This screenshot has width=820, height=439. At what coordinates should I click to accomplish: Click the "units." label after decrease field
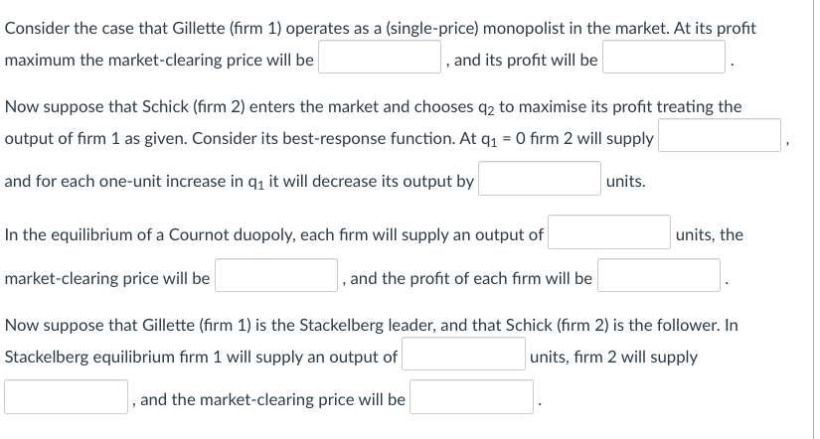coord(625,182)
